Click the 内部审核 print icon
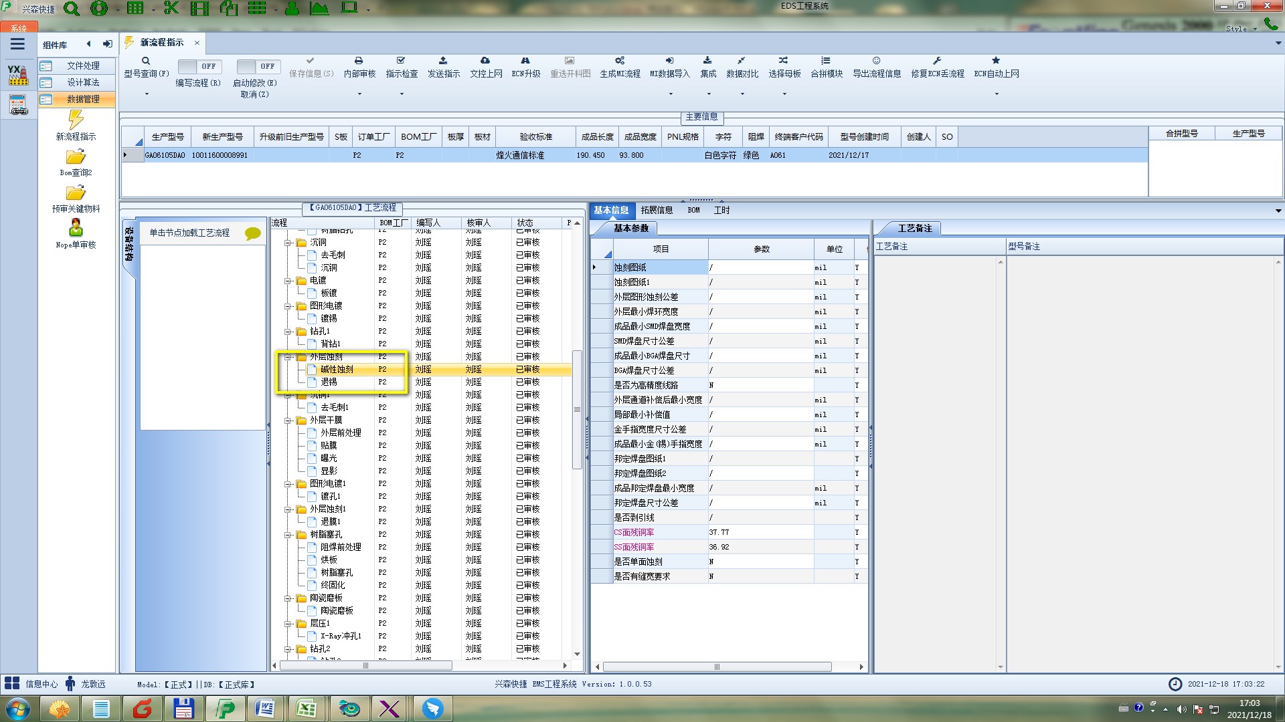This screenshot has width=1285, height=722. (359, 61)
